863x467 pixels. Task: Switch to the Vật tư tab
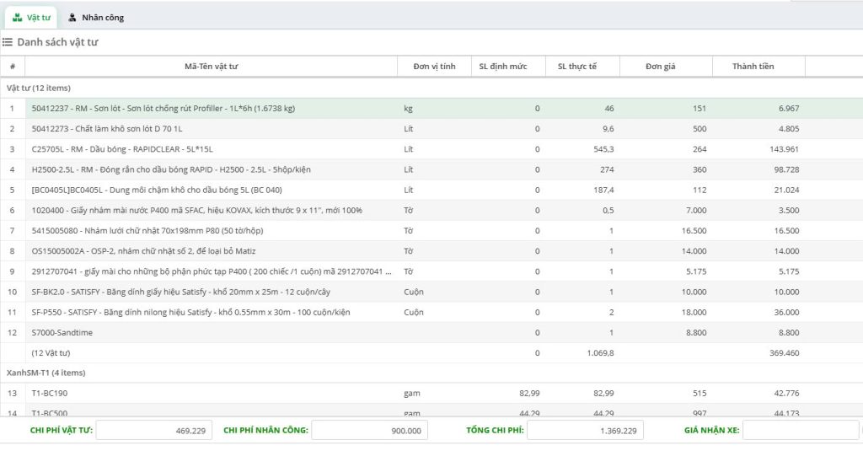31,18
